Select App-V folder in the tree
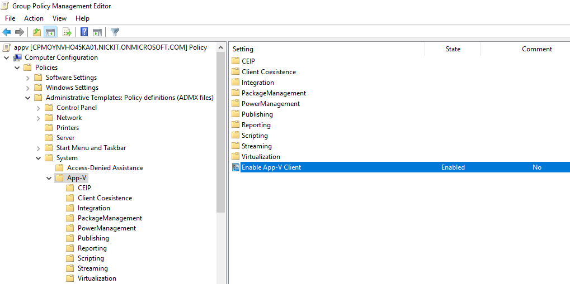Screen dimensions: 570x284 tap(76, 178)
